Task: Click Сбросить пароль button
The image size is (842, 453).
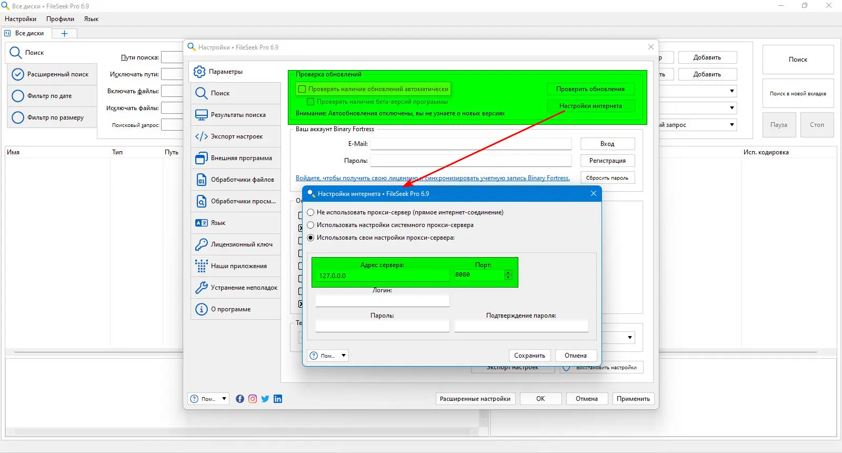Action: [607, 178]
